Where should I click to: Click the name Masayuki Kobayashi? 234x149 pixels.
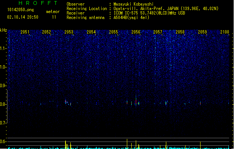pos(133,4)
